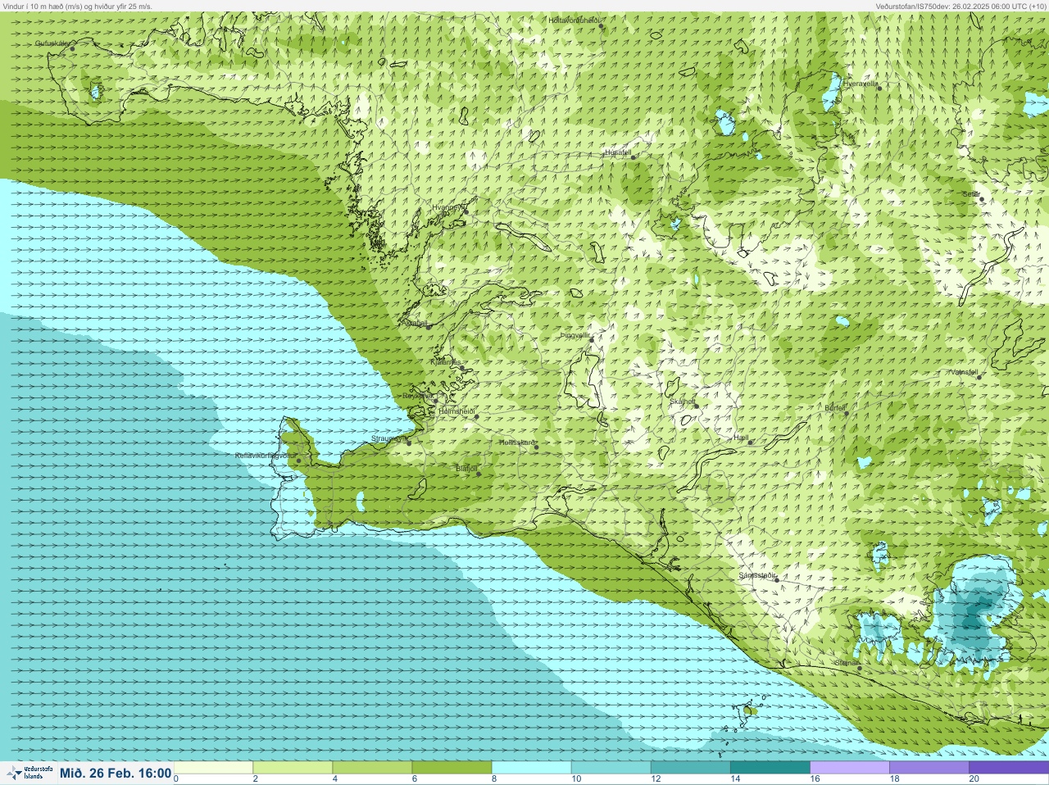
Task: Click the Sámsstaðir station label
Action: [757, 575]
